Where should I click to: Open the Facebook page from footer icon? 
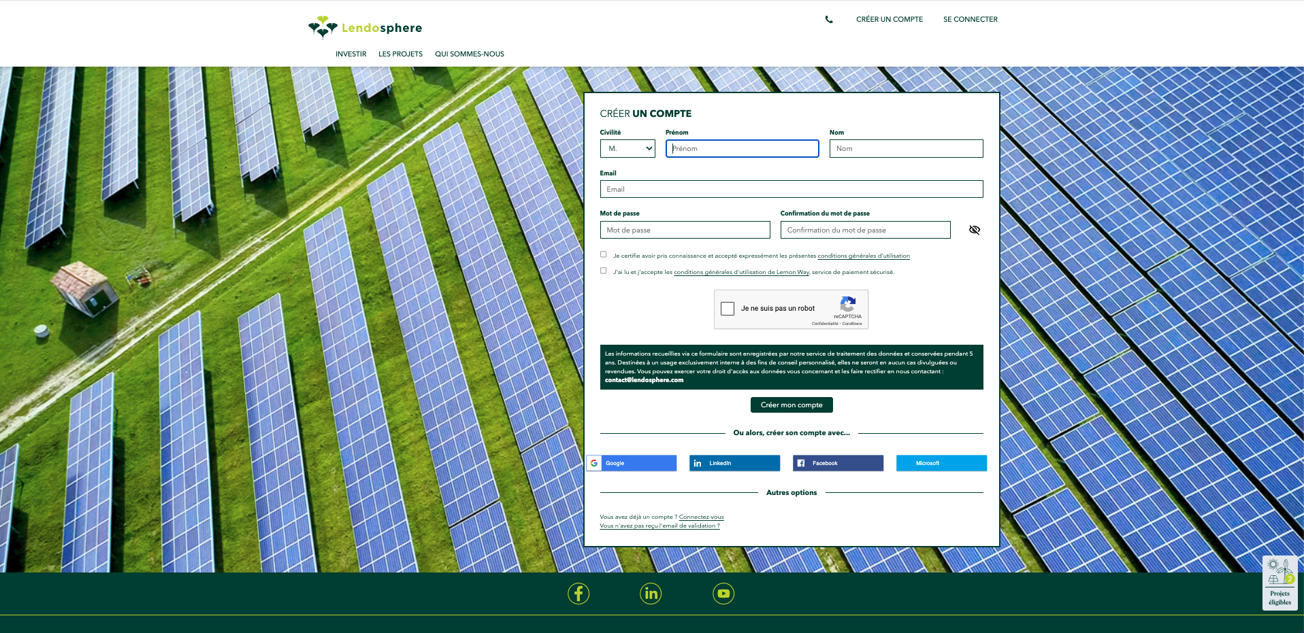578,594
